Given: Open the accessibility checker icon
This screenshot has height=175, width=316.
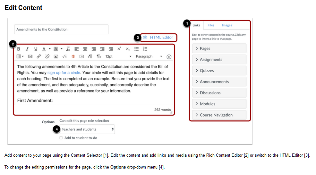Looking at the screenshot, I should [169, 57].
